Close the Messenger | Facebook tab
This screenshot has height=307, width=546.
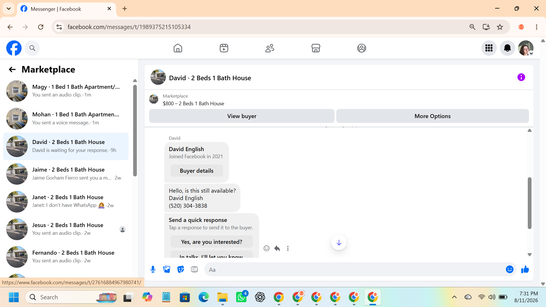coord(109,9)
